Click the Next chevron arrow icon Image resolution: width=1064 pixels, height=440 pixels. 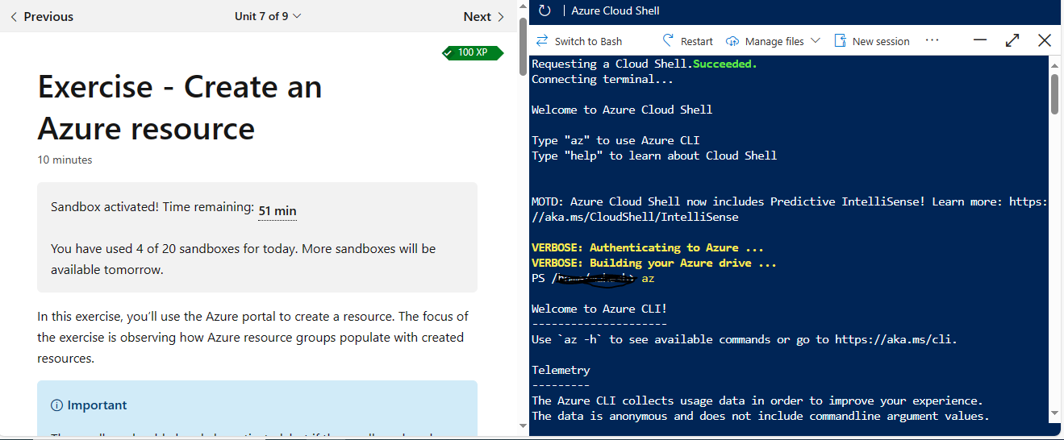click(x=501, y=16)
